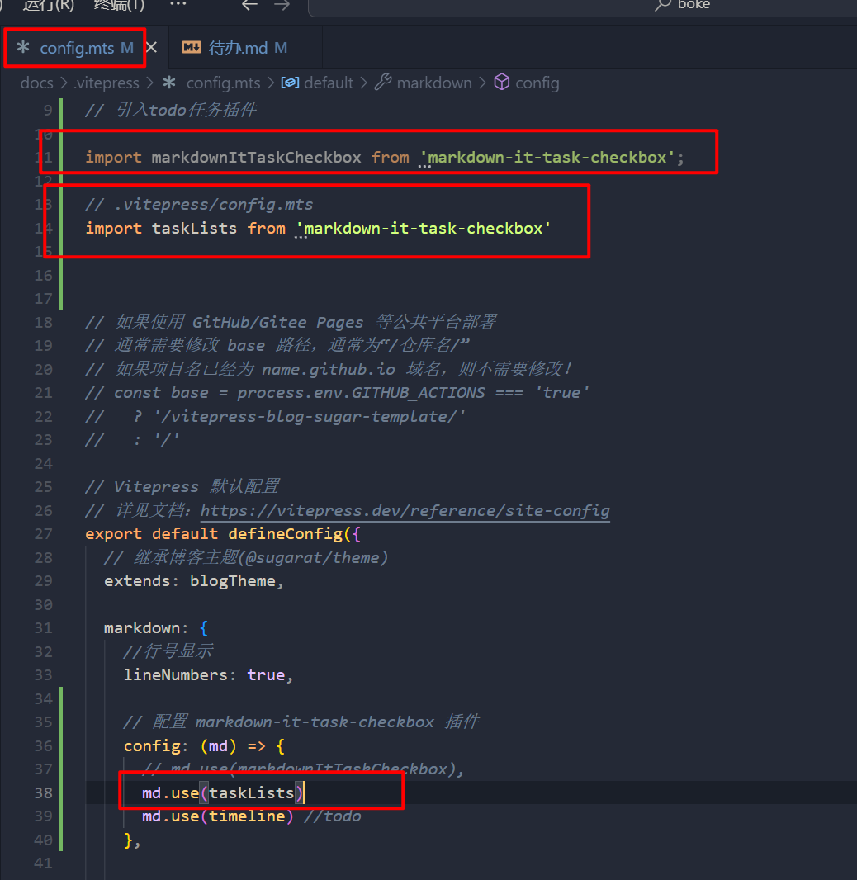Open the config.mts breadcrumb file dropdown
This screenshot has height=880, width=857.
[x=223, y=83]
